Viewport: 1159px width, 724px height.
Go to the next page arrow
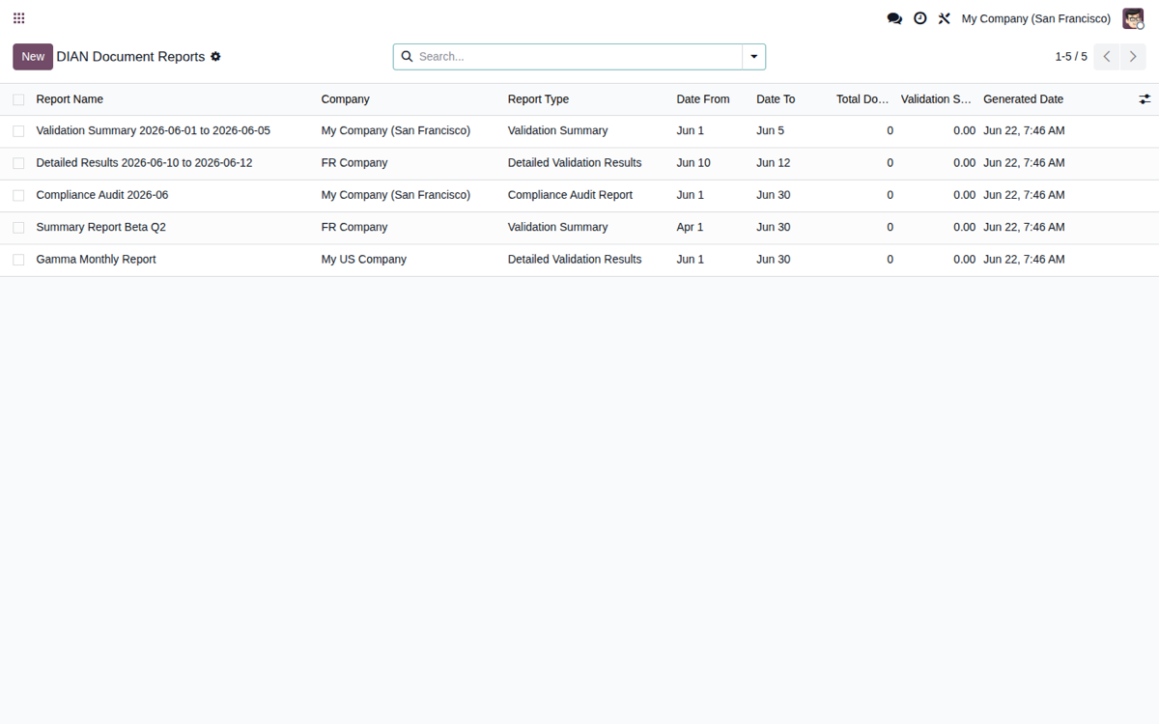[1133, 57]
